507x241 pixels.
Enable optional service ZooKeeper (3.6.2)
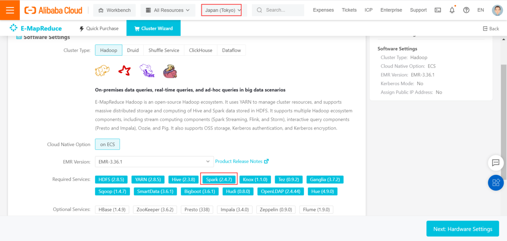point(155,209)
